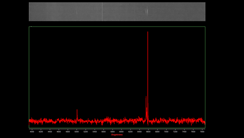Image resolution: width=244 pixels, height=138 pixels.
Task: Click the secondary peak left of the tallest line
Action: [x=146, y=97]
